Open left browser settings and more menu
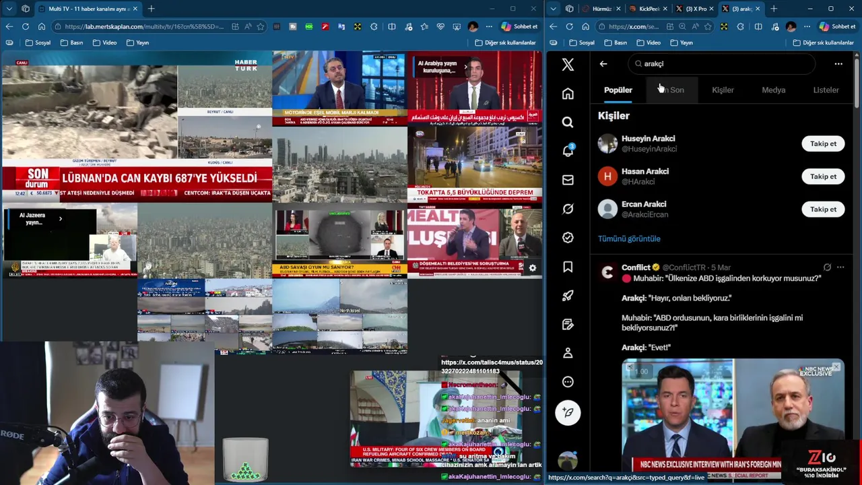This screenshot has height=485, width=862. tap(489, 26)
